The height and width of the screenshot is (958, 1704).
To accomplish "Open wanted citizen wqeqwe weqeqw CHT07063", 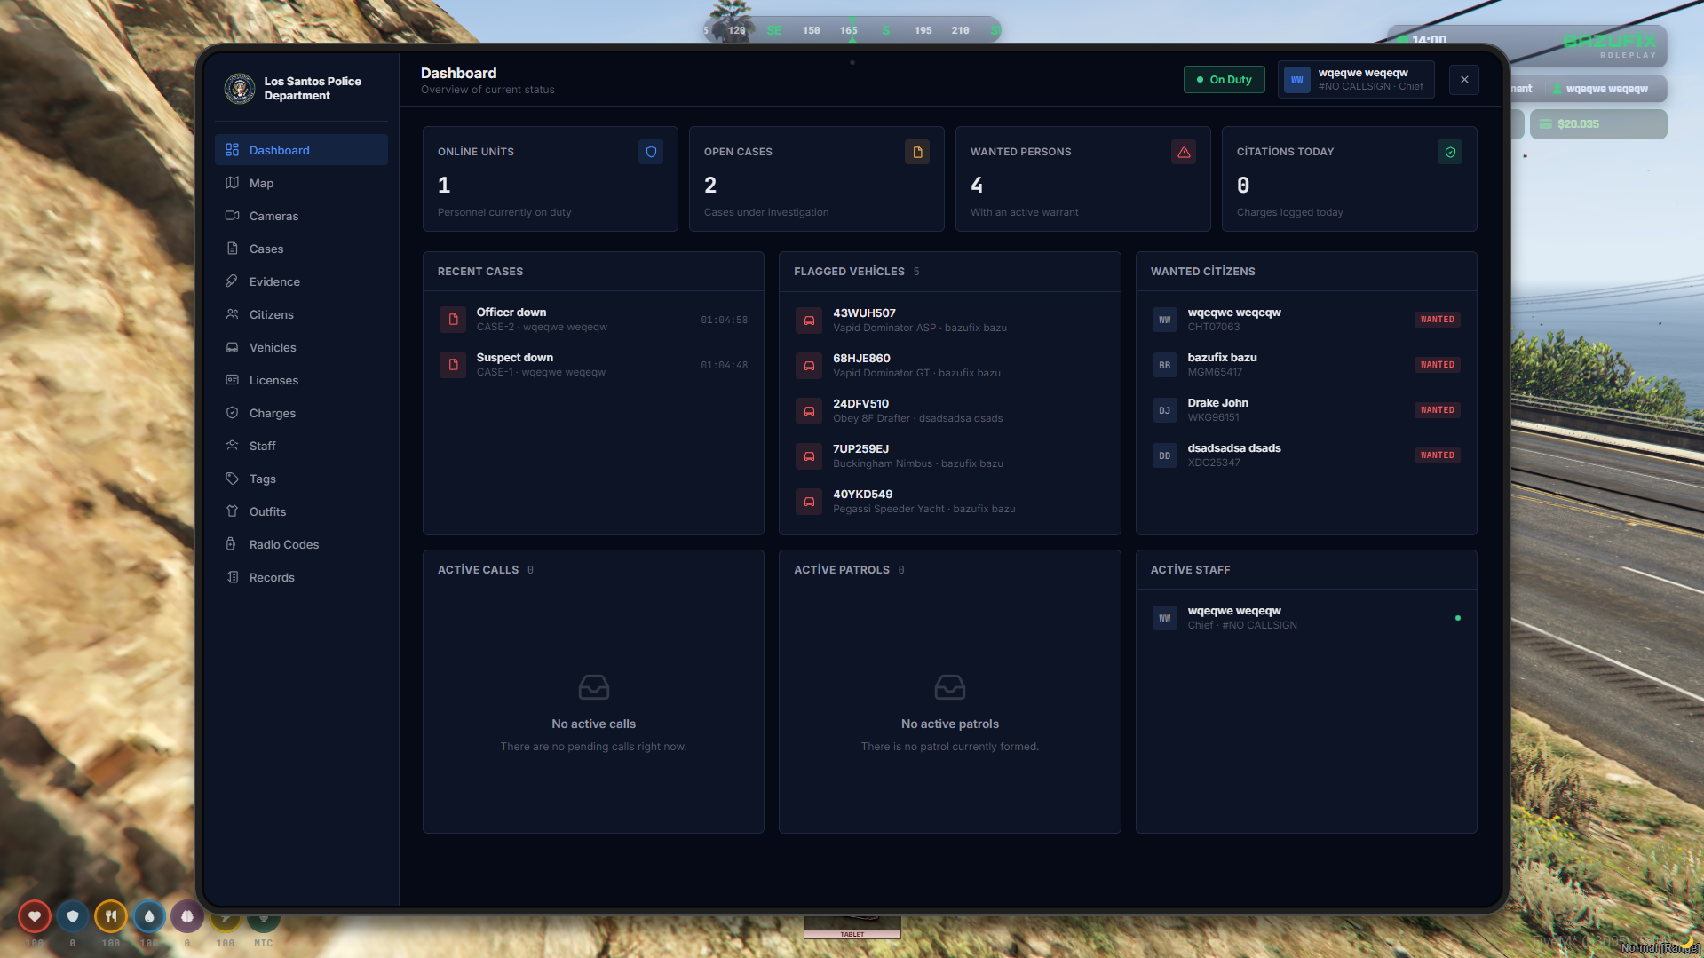I will pyautogui.click(x=1306, y=320).
